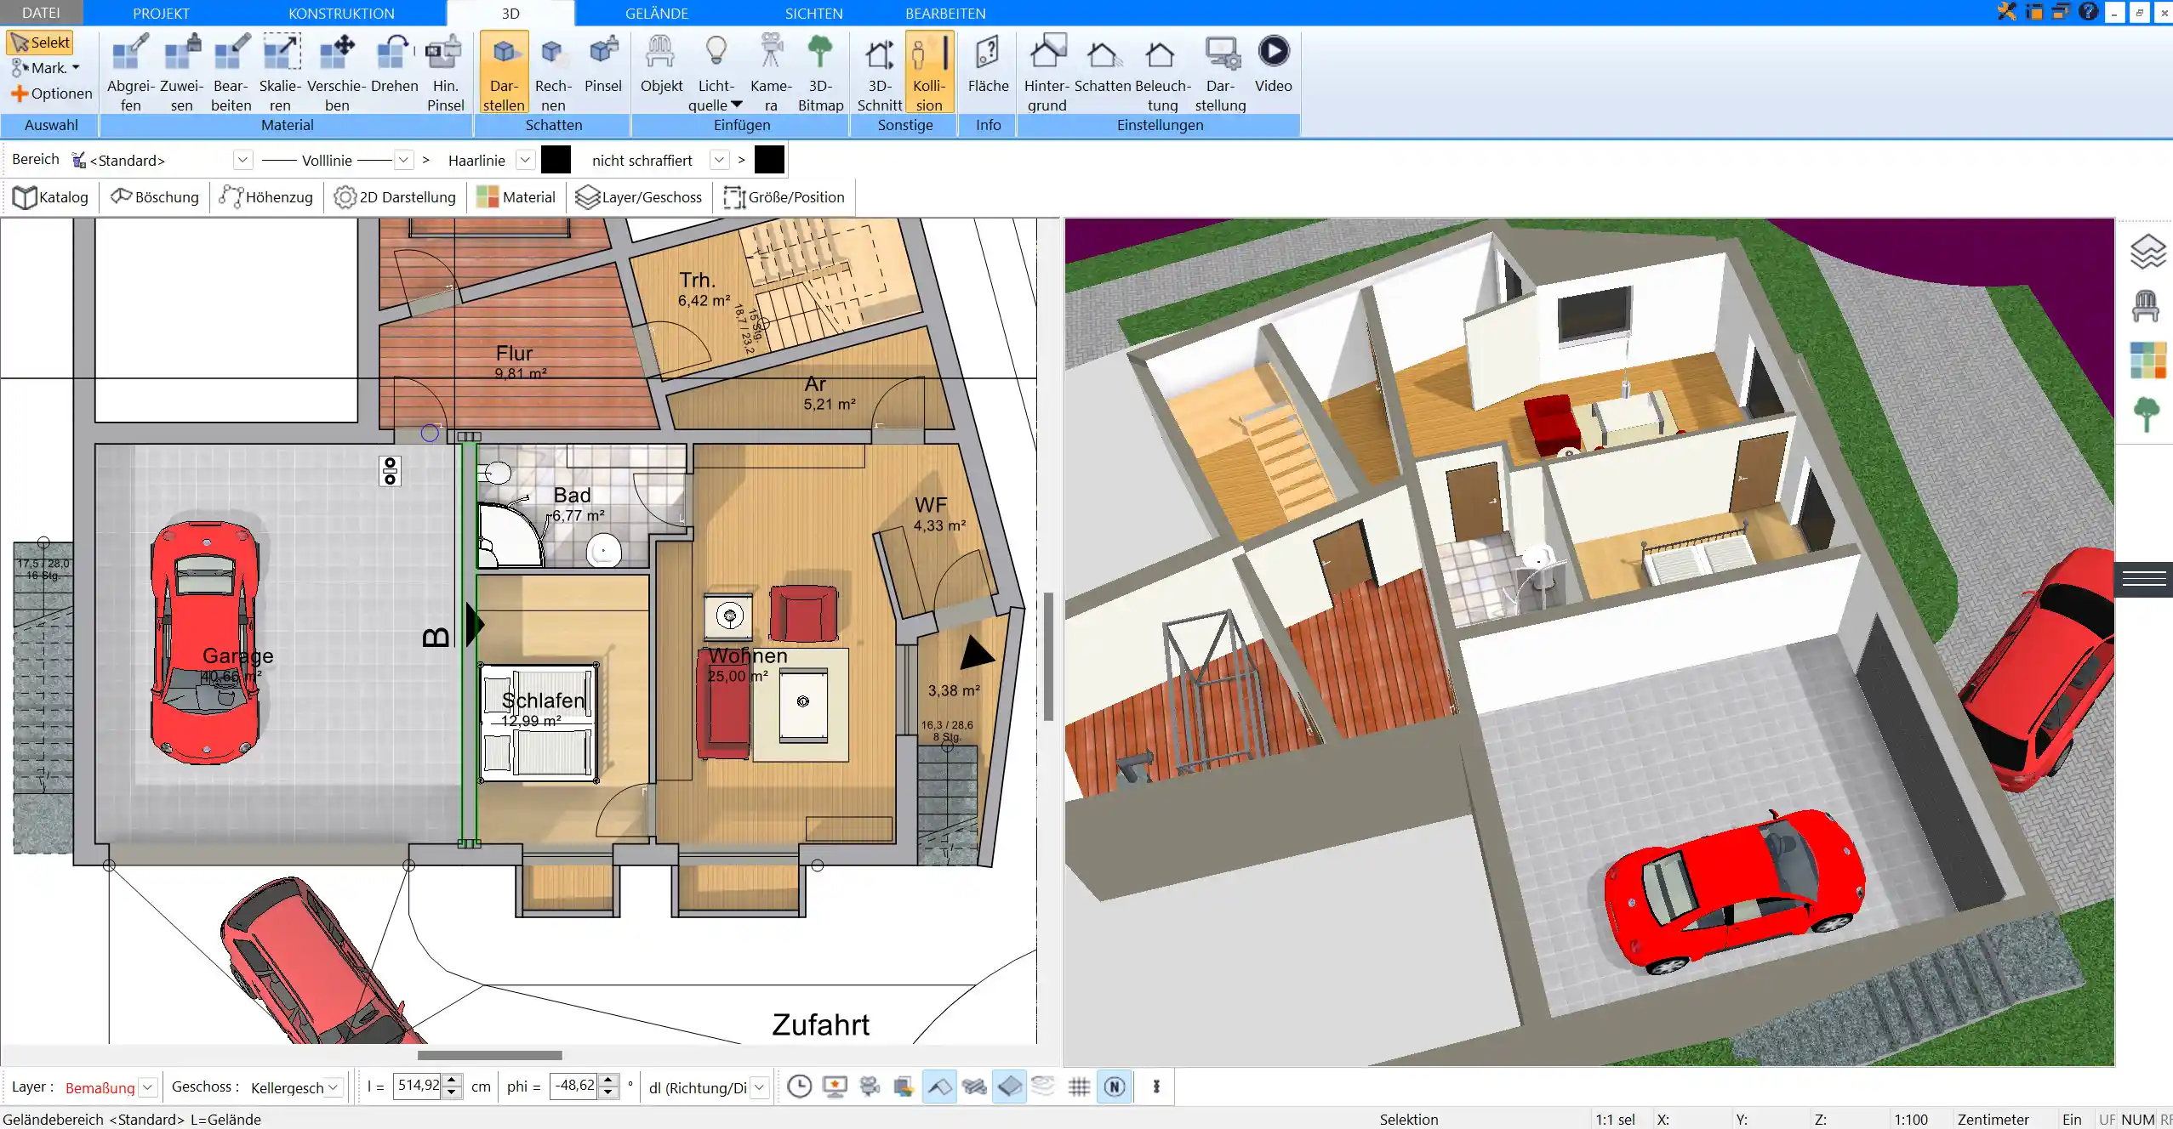Open the Layer Bemaßung dropdown
2173x1129 pixels.
[x=148, y=1087]
